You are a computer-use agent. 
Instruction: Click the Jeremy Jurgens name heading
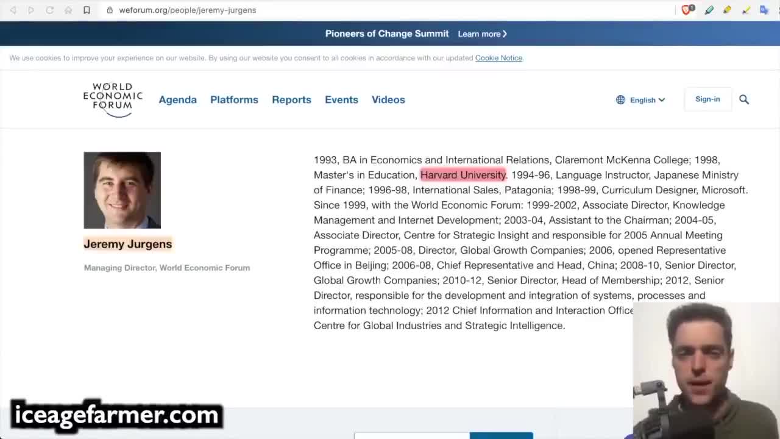(128, 244)
